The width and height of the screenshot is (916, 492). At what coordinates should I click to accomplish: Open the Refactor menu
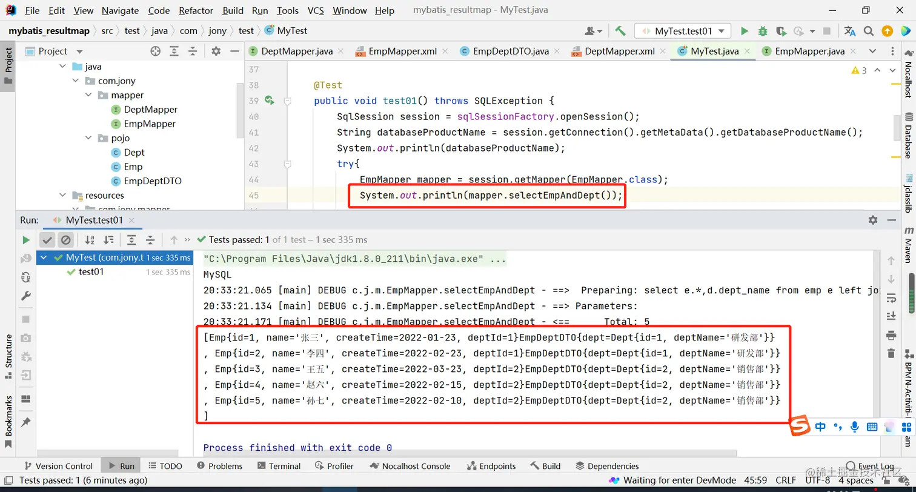[x=196, y=10]
